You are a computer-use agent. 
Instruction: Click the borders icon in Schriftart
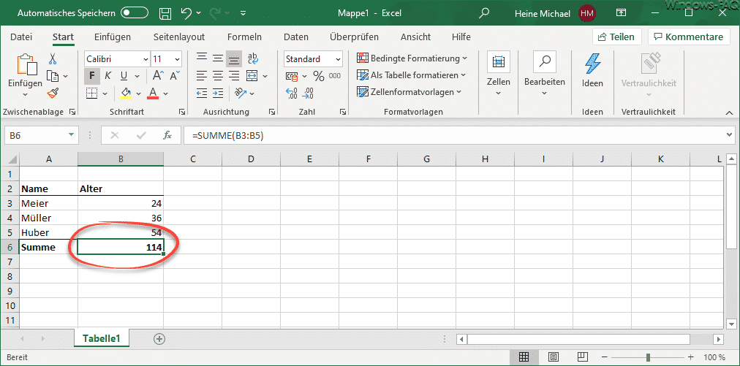[92, 93]
